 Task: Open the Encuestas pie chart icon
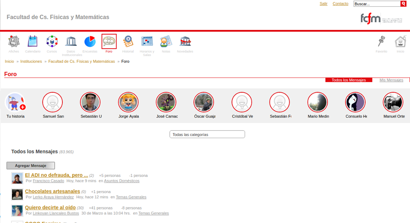click(x=90, y=41)
